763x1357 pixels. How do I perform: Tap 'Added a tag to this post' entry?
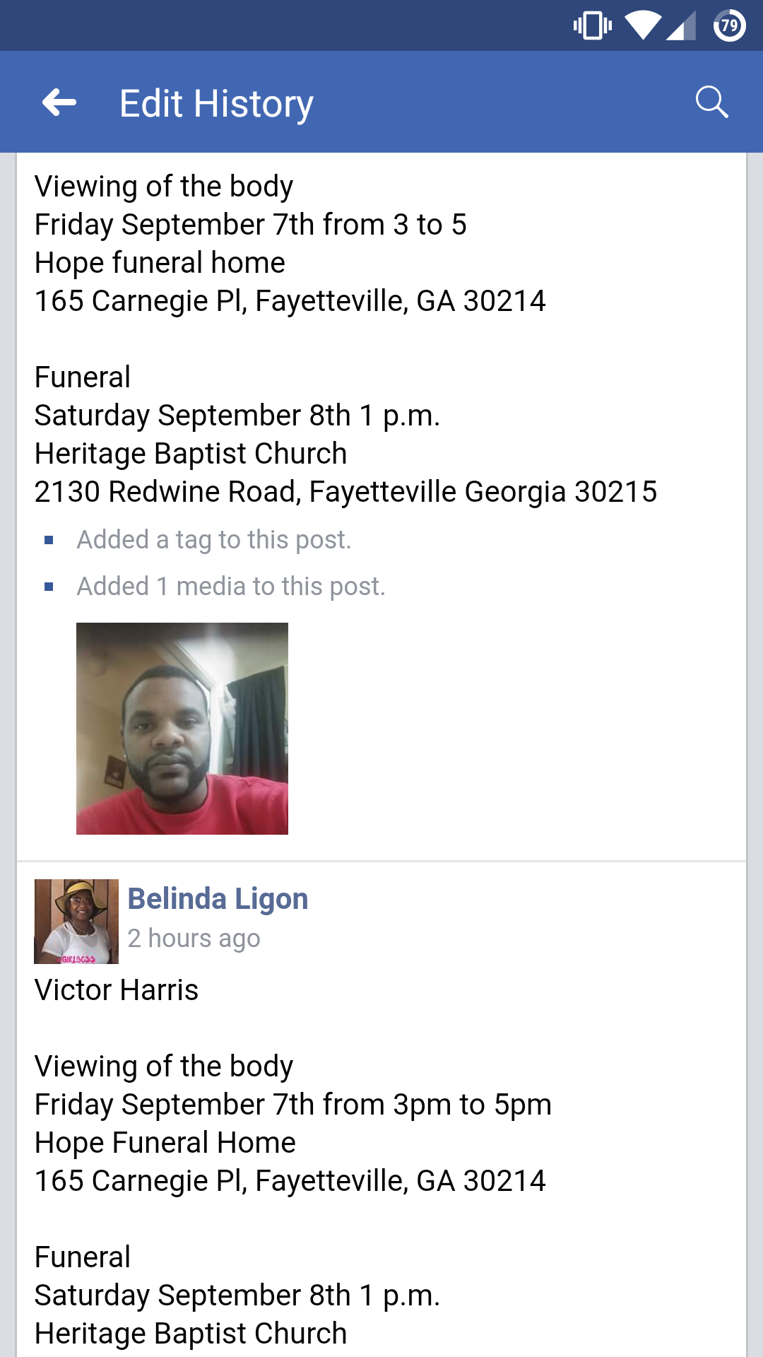point(213,540)
